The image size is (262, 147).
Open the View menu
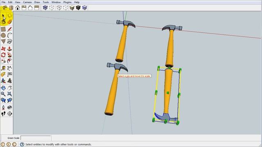(18, 2)
